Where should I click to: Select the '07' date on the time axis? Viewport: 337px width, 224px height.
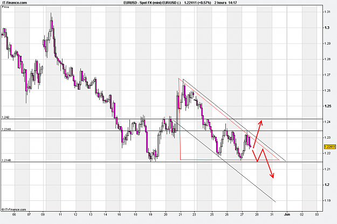29,214
